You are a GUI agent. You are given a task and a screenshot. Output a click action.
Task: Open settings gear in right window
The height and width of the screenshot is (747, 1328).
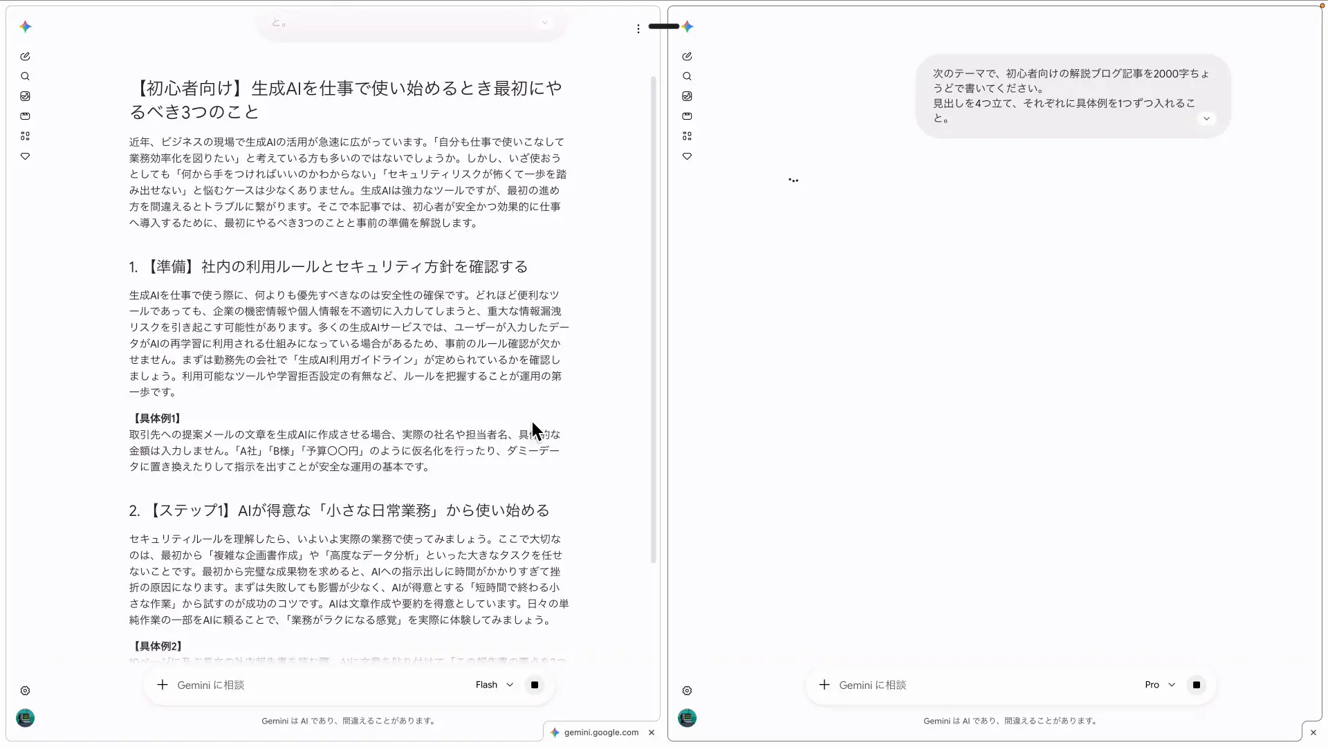coord(688,691)
